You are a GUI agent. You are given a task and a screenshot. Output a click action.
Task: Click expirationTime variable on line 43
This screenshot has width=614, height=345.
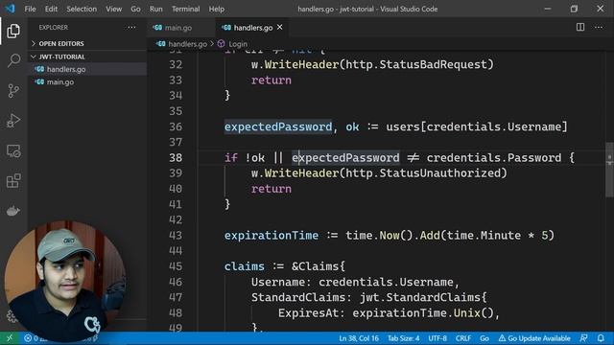(x=271, y=236)
